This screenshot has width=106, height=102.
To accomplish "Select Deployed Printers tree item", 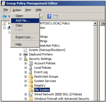I will pyautogui.click(x=41, y=54).
